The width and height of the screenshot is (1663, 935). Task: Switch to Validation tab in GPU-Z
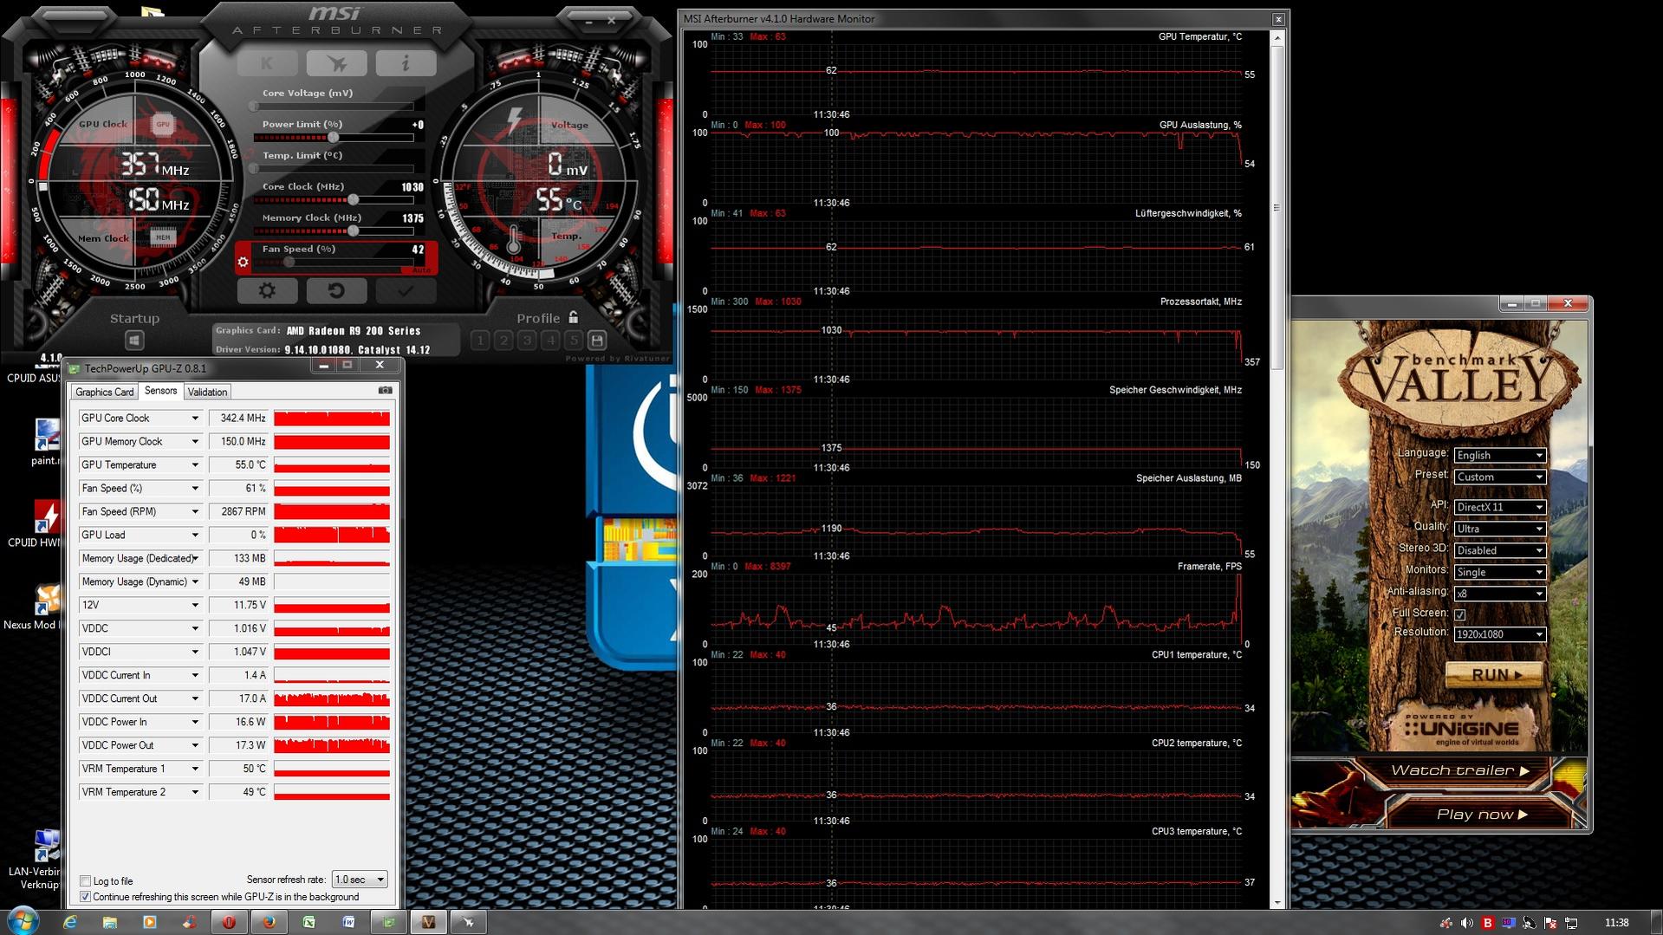[207, 392]
